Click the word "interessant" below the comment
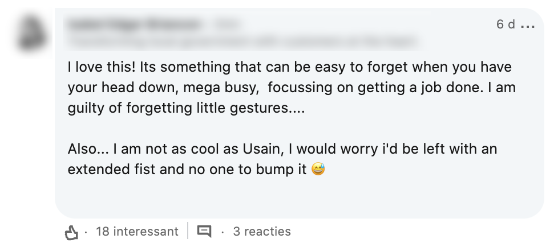Screen dimensions: 558x247 pos(145,232)
